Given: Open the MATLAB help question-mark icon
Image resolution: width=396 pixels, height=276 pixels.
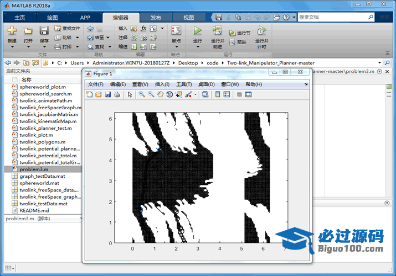Looking at the screenshot, I should pos(286,17).
